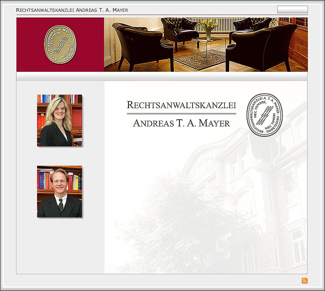Click the gray line under 'Rechtsanwaltskanzlei'

click(181, 114)
